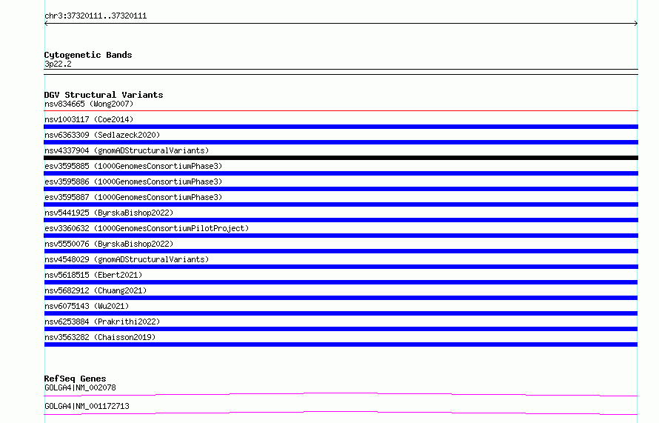This screenshot has width=659, height=423.
Task: Open nsv6075143 (Wu2021) label
Action: pyautogui.click(x=87, y=306)
